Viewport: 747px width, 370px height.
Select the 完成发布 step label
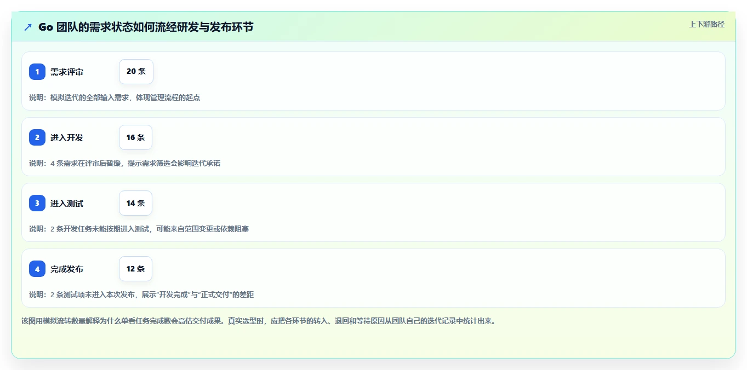[x=67, y=269]
